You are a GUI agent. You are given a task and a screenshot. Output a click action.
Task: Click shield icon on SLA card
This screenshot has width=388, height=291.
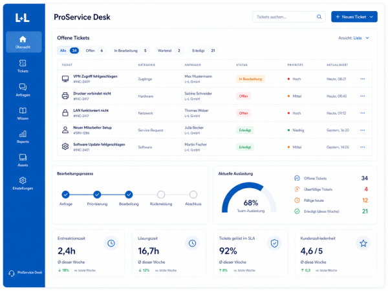[x=274, y=243]
